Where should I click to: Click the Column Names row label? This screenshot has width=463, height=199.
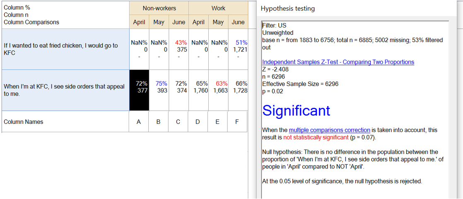[65, 121]
